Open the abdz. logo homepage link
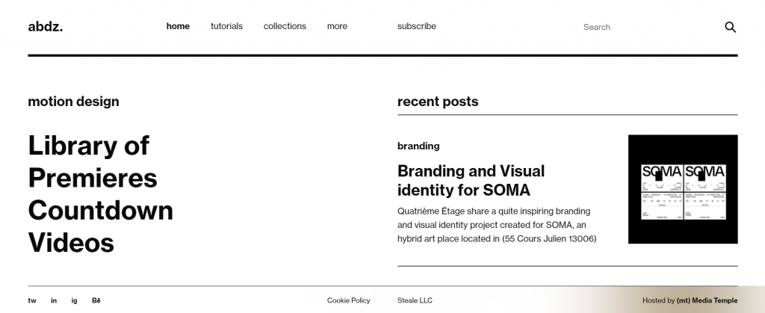The height and width of the screenshot is (313, 765). pos(46,27)
